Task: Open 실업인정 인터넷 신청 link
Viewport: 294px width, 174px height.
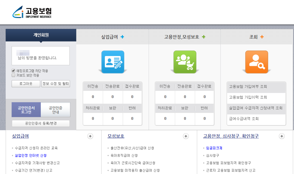Action: [32, 155]
